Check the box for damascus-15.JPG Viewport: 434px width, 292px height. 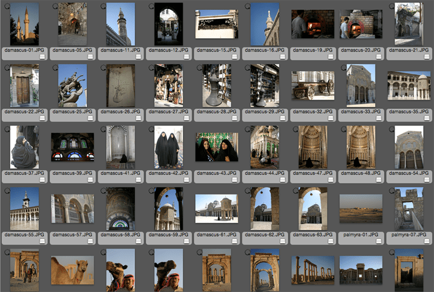coord(234,57)
